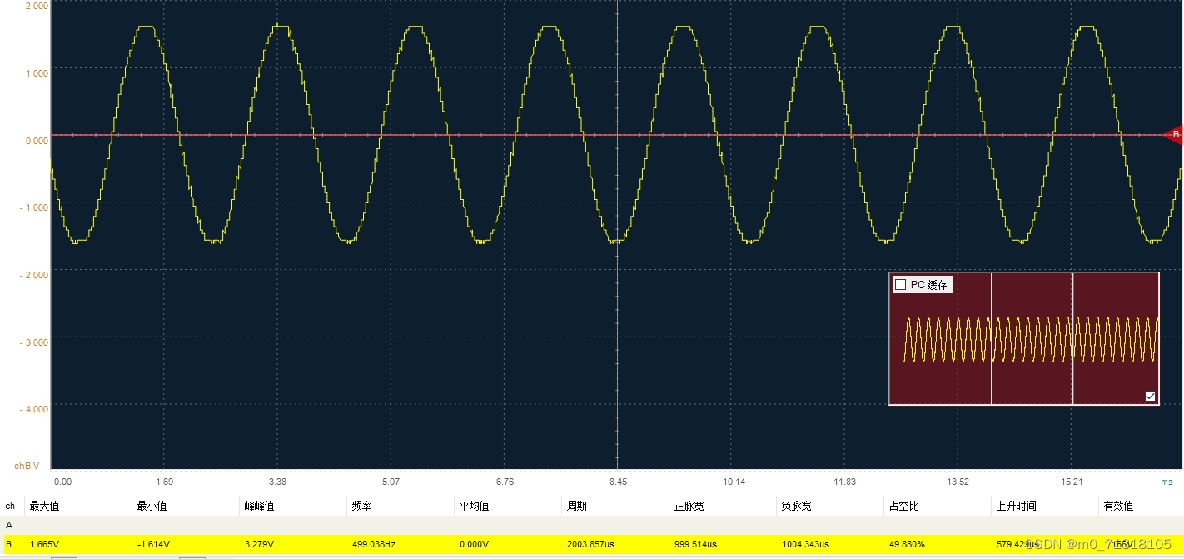Click the 峰峰值 column header
The image size is (1184, 559).
(259, 506)
